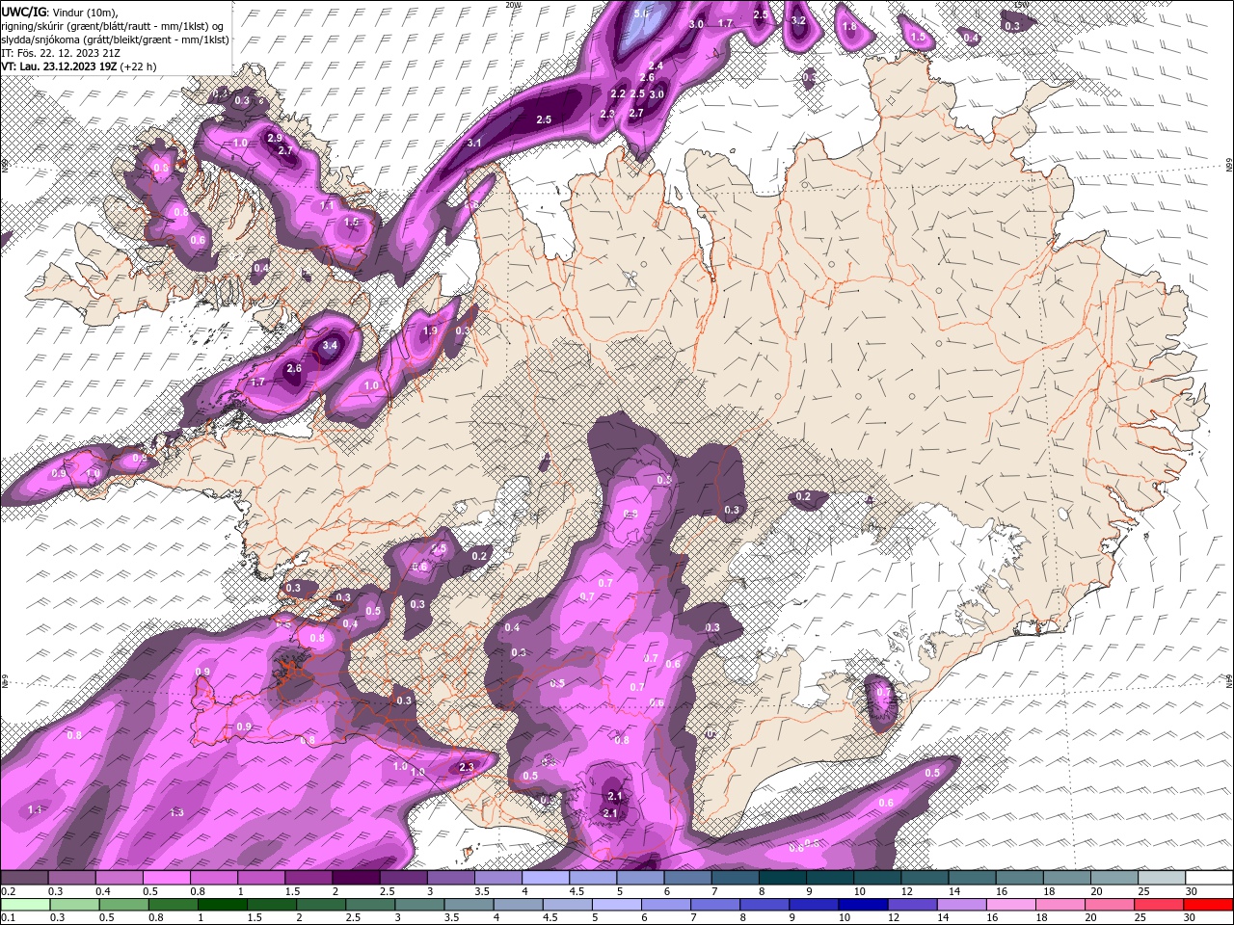Click the '0.1' label starting the rain scale
1234x925 pixels.
pos(9,918)
